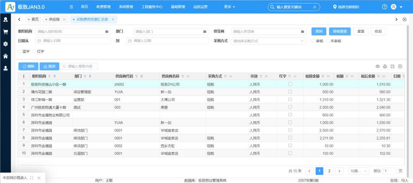Open the 品质运营 menu
Screen dimensions: 413x183
(200, 7)
